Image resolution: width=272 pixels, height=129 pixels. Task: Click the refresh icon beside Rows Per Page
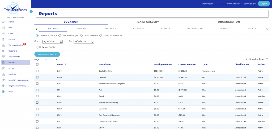pyautogui.click(x=267, y=59)
